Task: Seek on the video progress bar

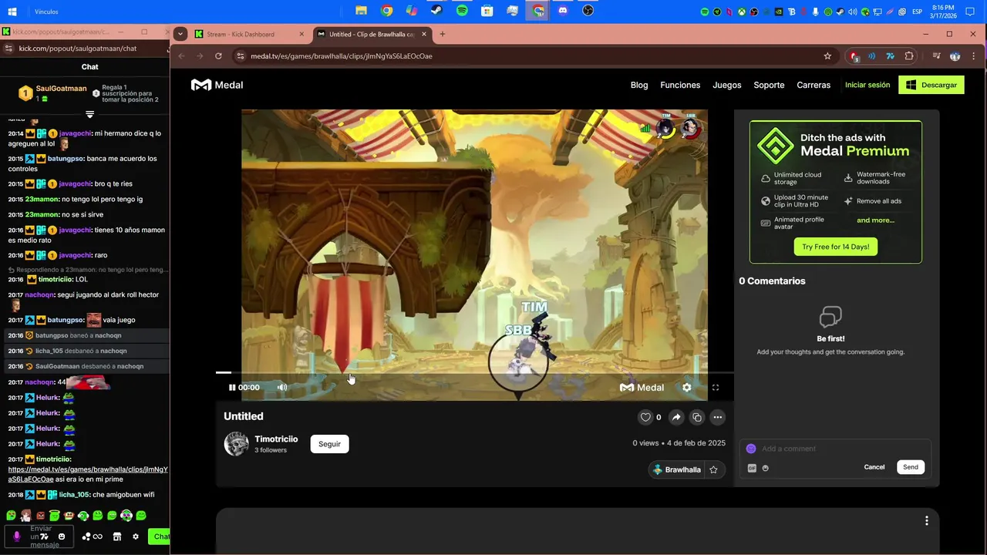Action: pyautogui.click(x=474, y=372)
